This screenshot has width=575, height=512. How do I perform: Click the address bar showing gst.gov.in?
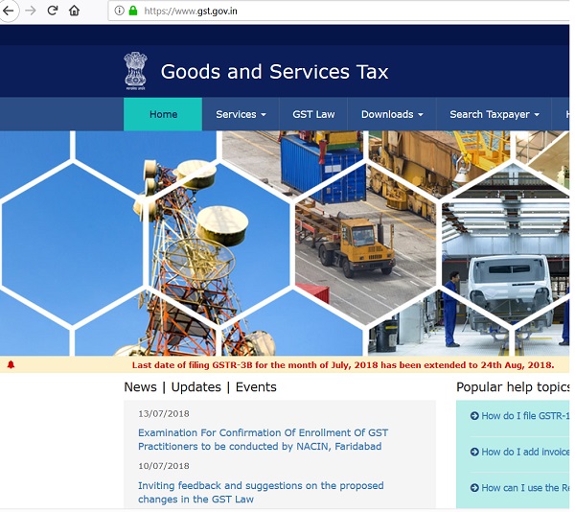coord(338,11)
